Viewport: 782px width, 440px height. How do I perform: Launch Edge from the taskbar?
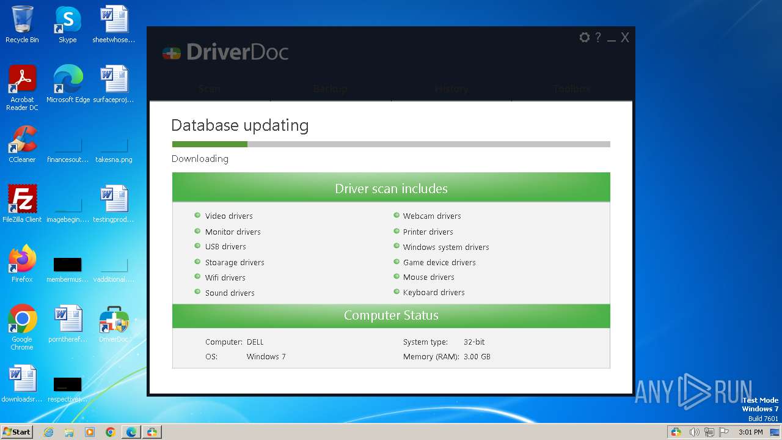click(131, 432)
